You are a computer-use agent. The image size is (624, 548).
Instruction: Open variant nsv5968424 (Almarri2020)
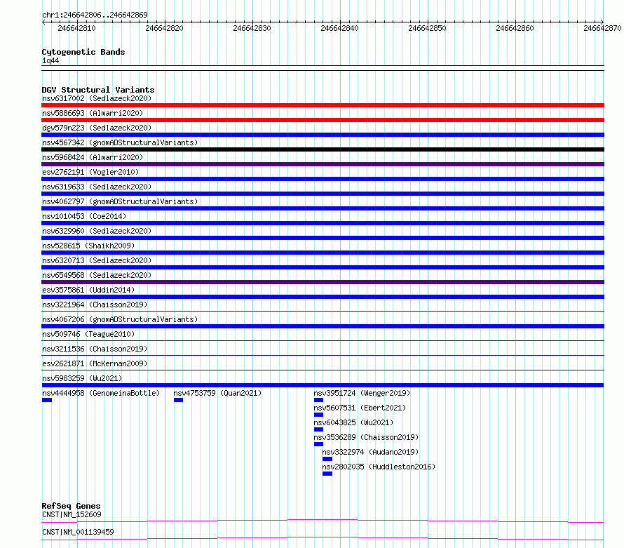[93, 157]
